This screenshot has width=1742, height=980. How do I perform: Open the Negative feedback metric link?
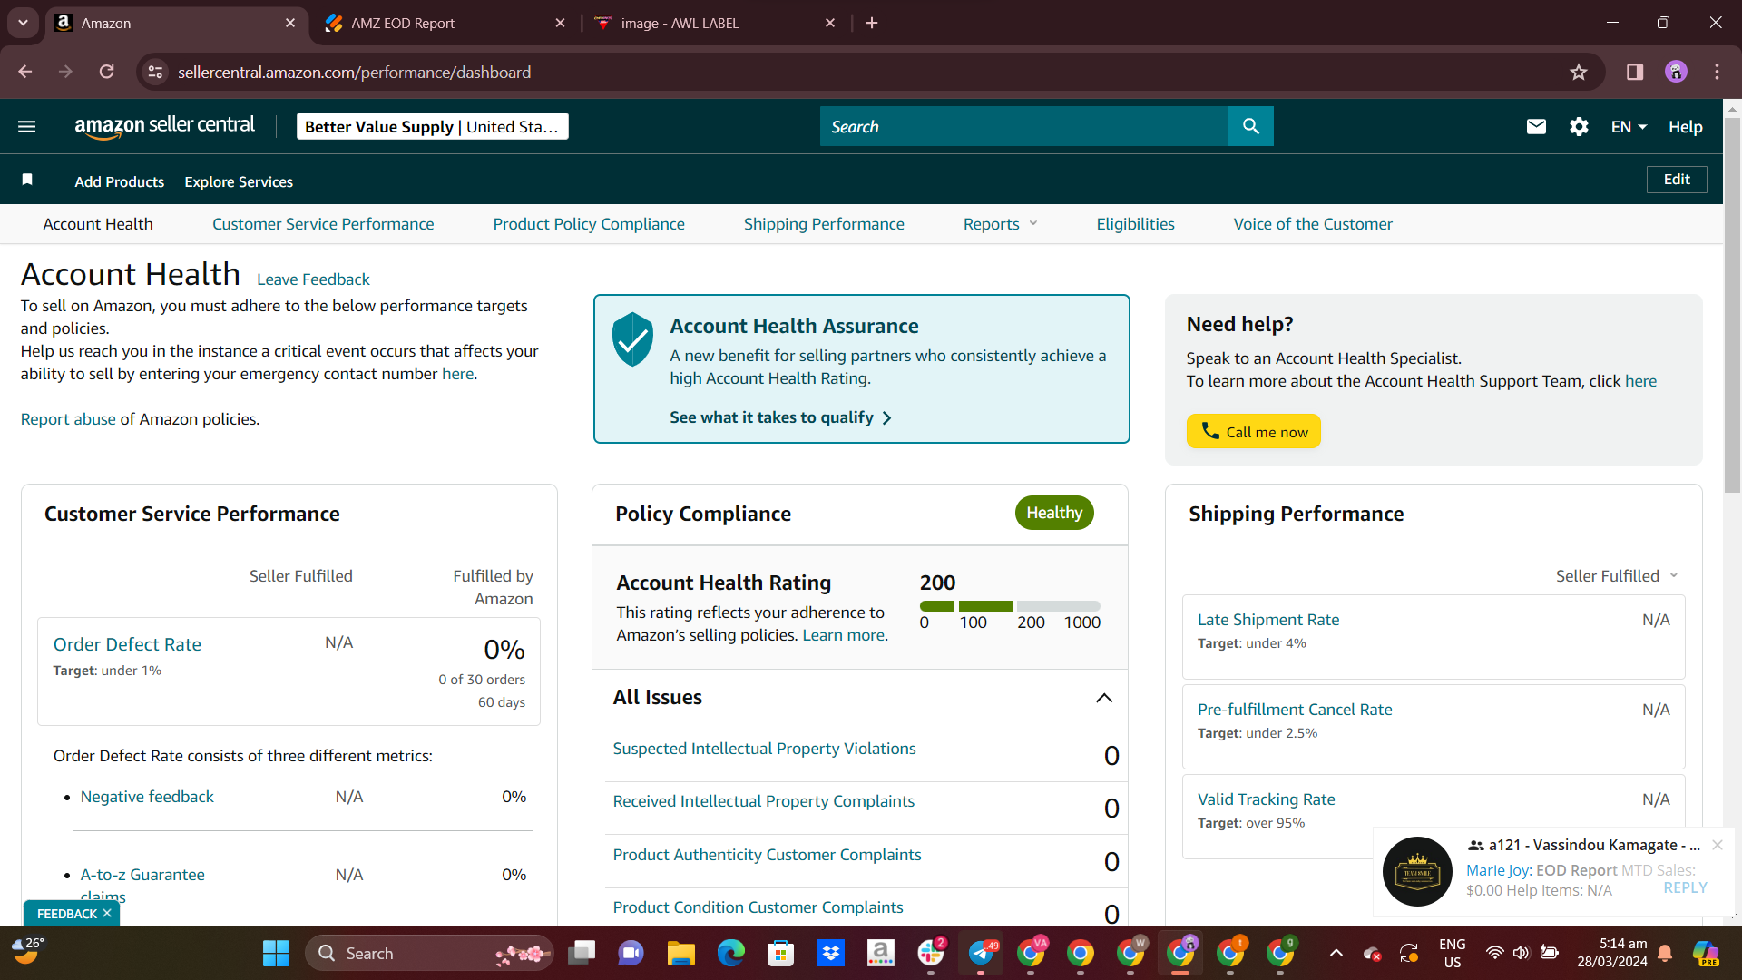click(147, 797)
